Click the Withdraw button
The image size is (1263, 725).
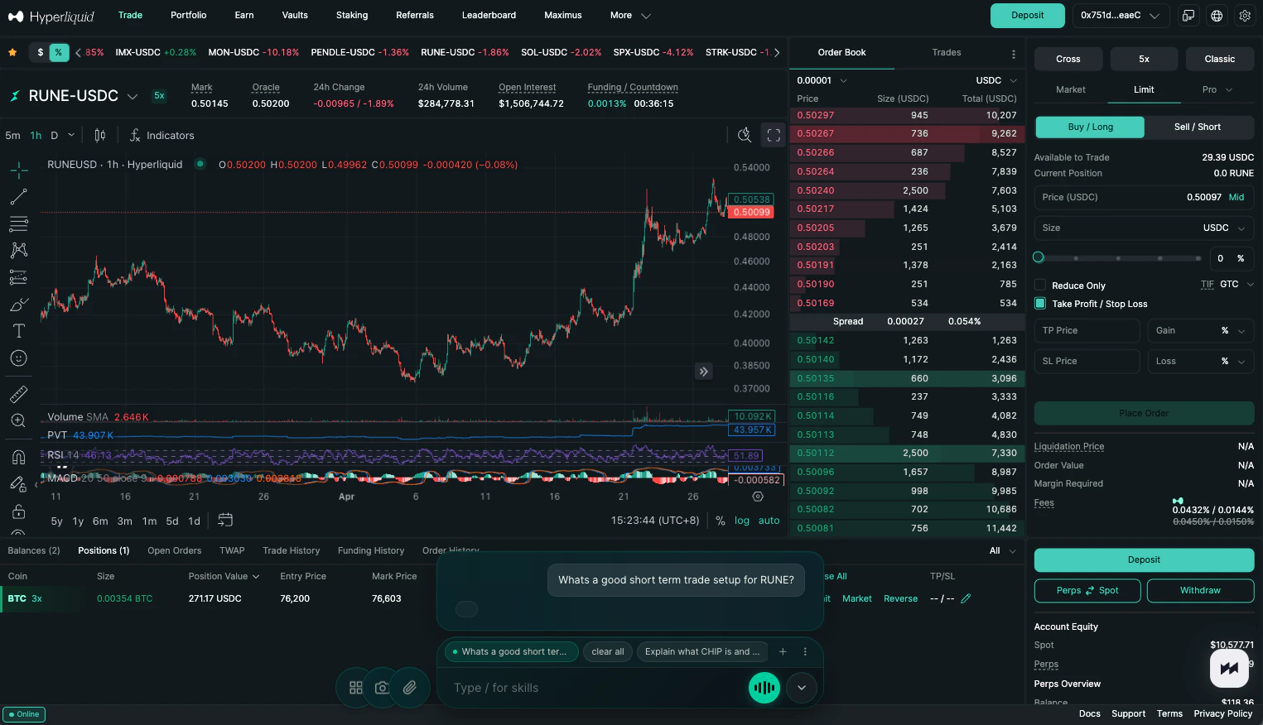point(1200,590)
